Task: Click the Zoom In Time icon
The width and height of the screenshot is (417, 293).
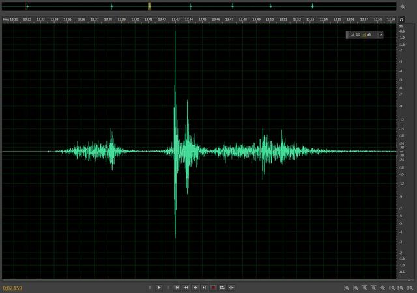Action: click(365, 288)
